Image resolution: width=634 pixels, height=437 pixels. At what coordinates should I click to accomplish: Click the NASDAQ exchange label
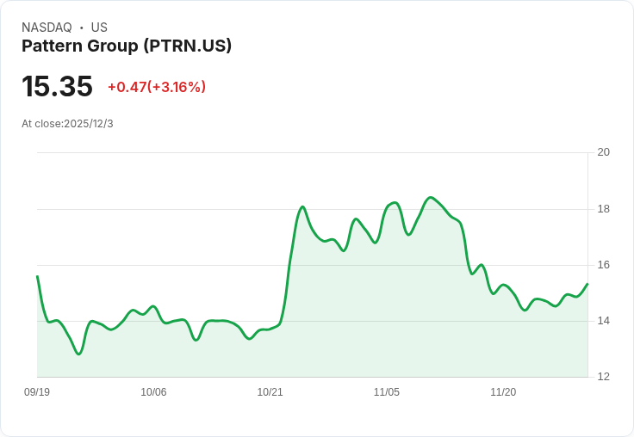tap(47, 28)
